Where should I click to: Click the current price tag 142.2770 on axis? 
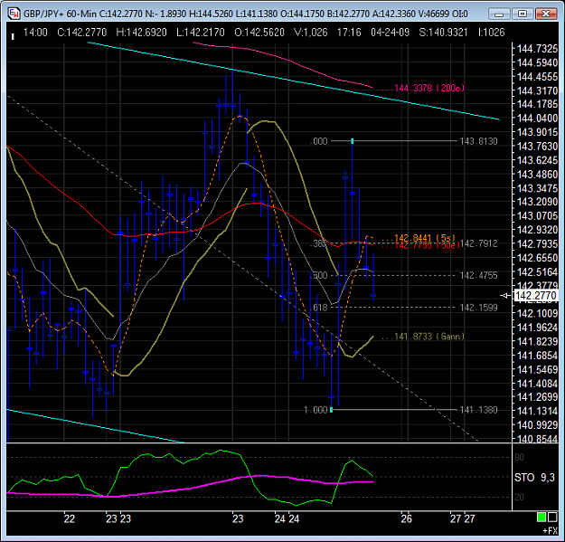tap(536, 296)
